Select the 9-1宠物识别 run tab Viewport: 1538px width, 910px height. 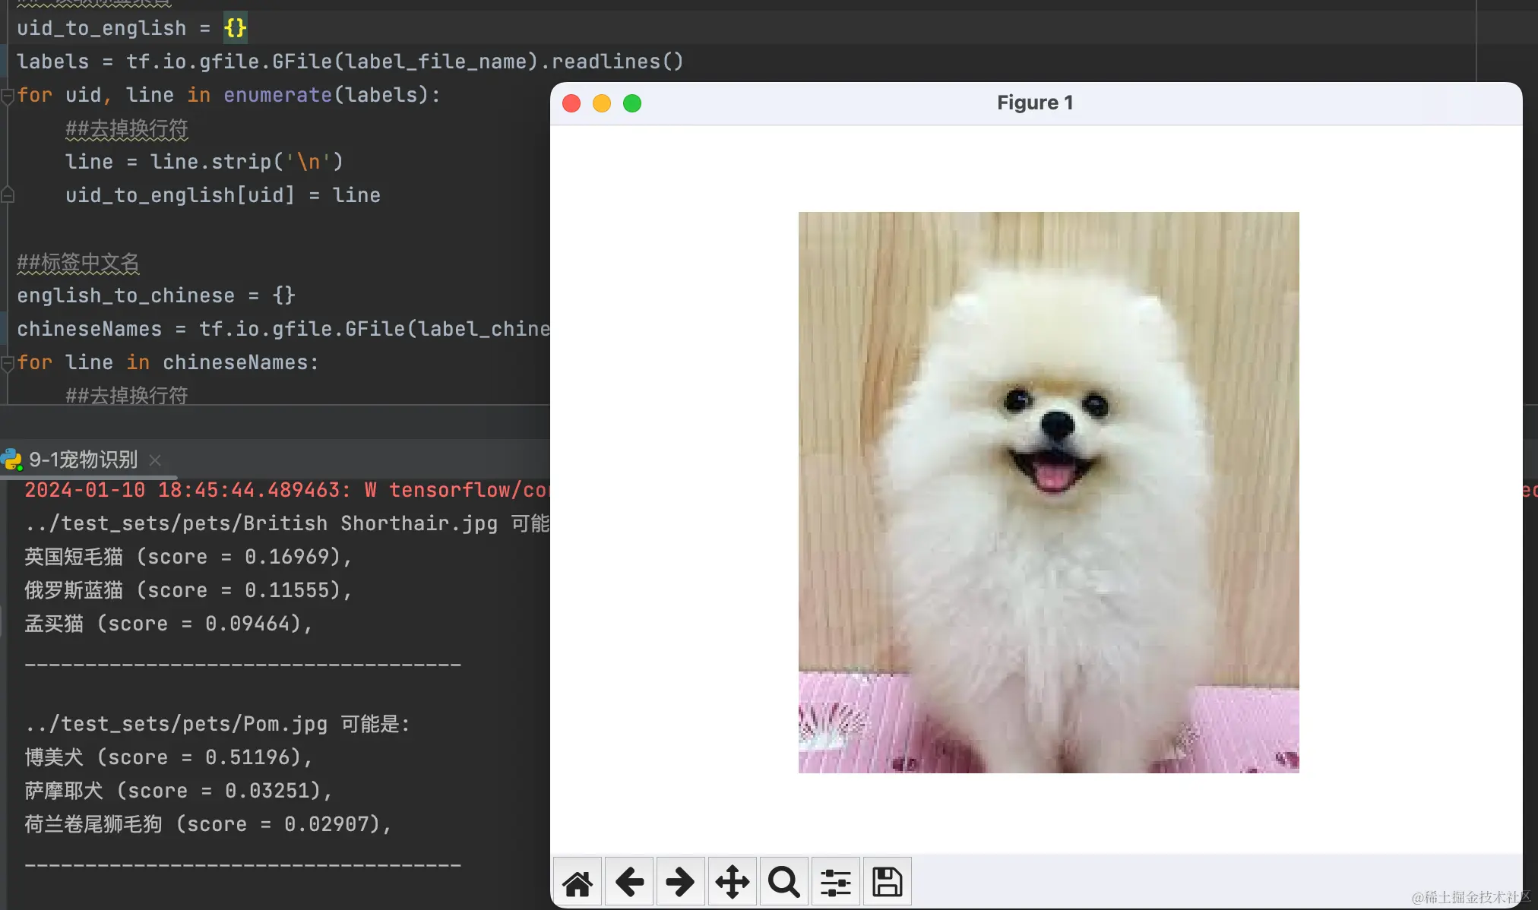(84, 460)
